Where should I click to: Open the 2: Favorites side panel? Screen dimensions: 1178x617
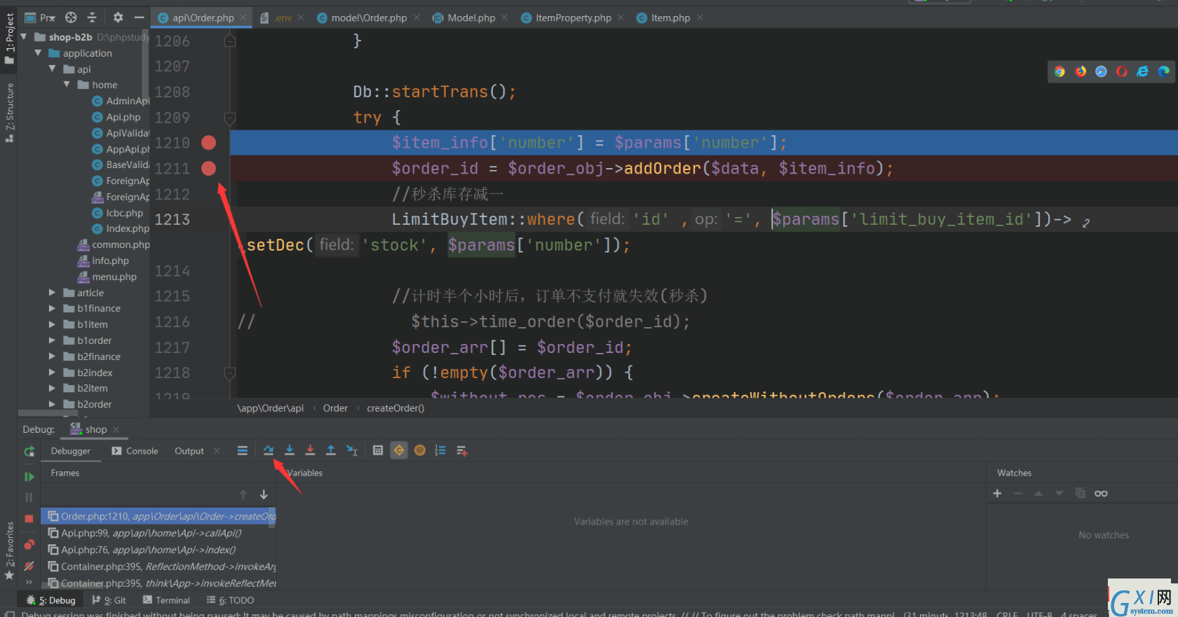pyautogui.click(x=9, y=550)
